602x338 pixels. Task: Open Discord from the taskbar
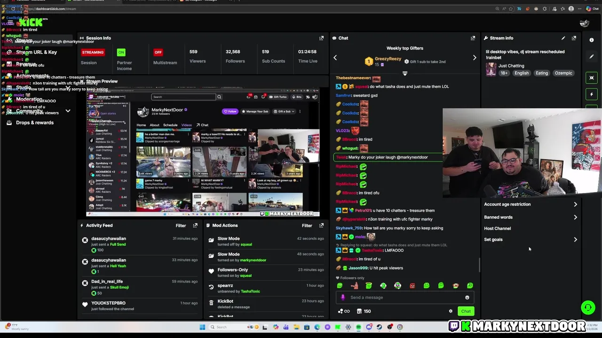(x=369, y=327)
